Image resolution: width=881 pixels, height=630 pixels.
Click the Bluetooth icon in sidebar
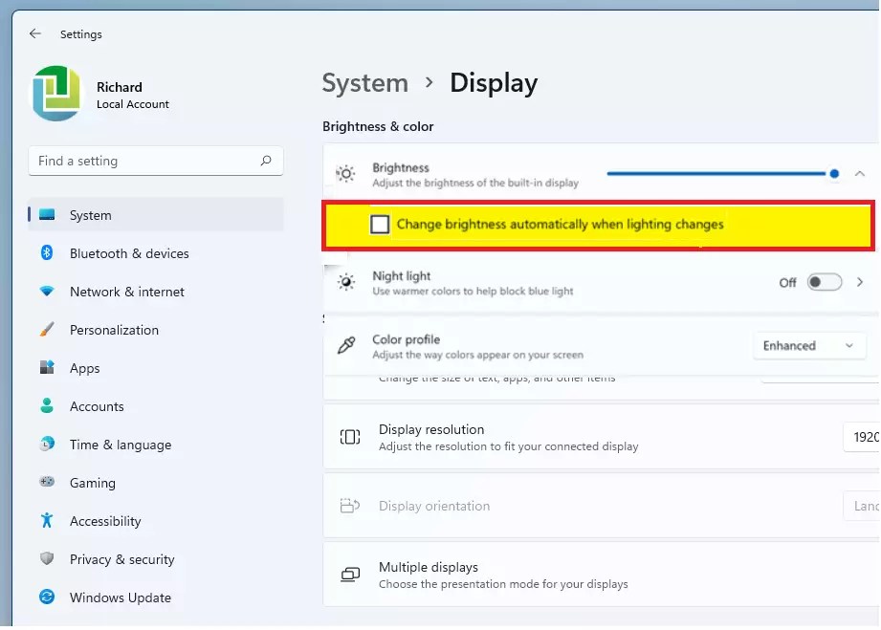coord(47,252)
